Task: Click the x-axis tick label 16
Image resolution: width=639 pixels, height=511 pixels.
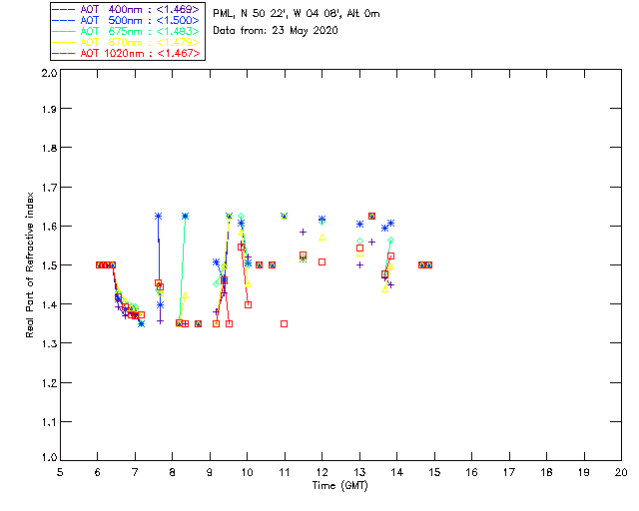Action: 472,472
